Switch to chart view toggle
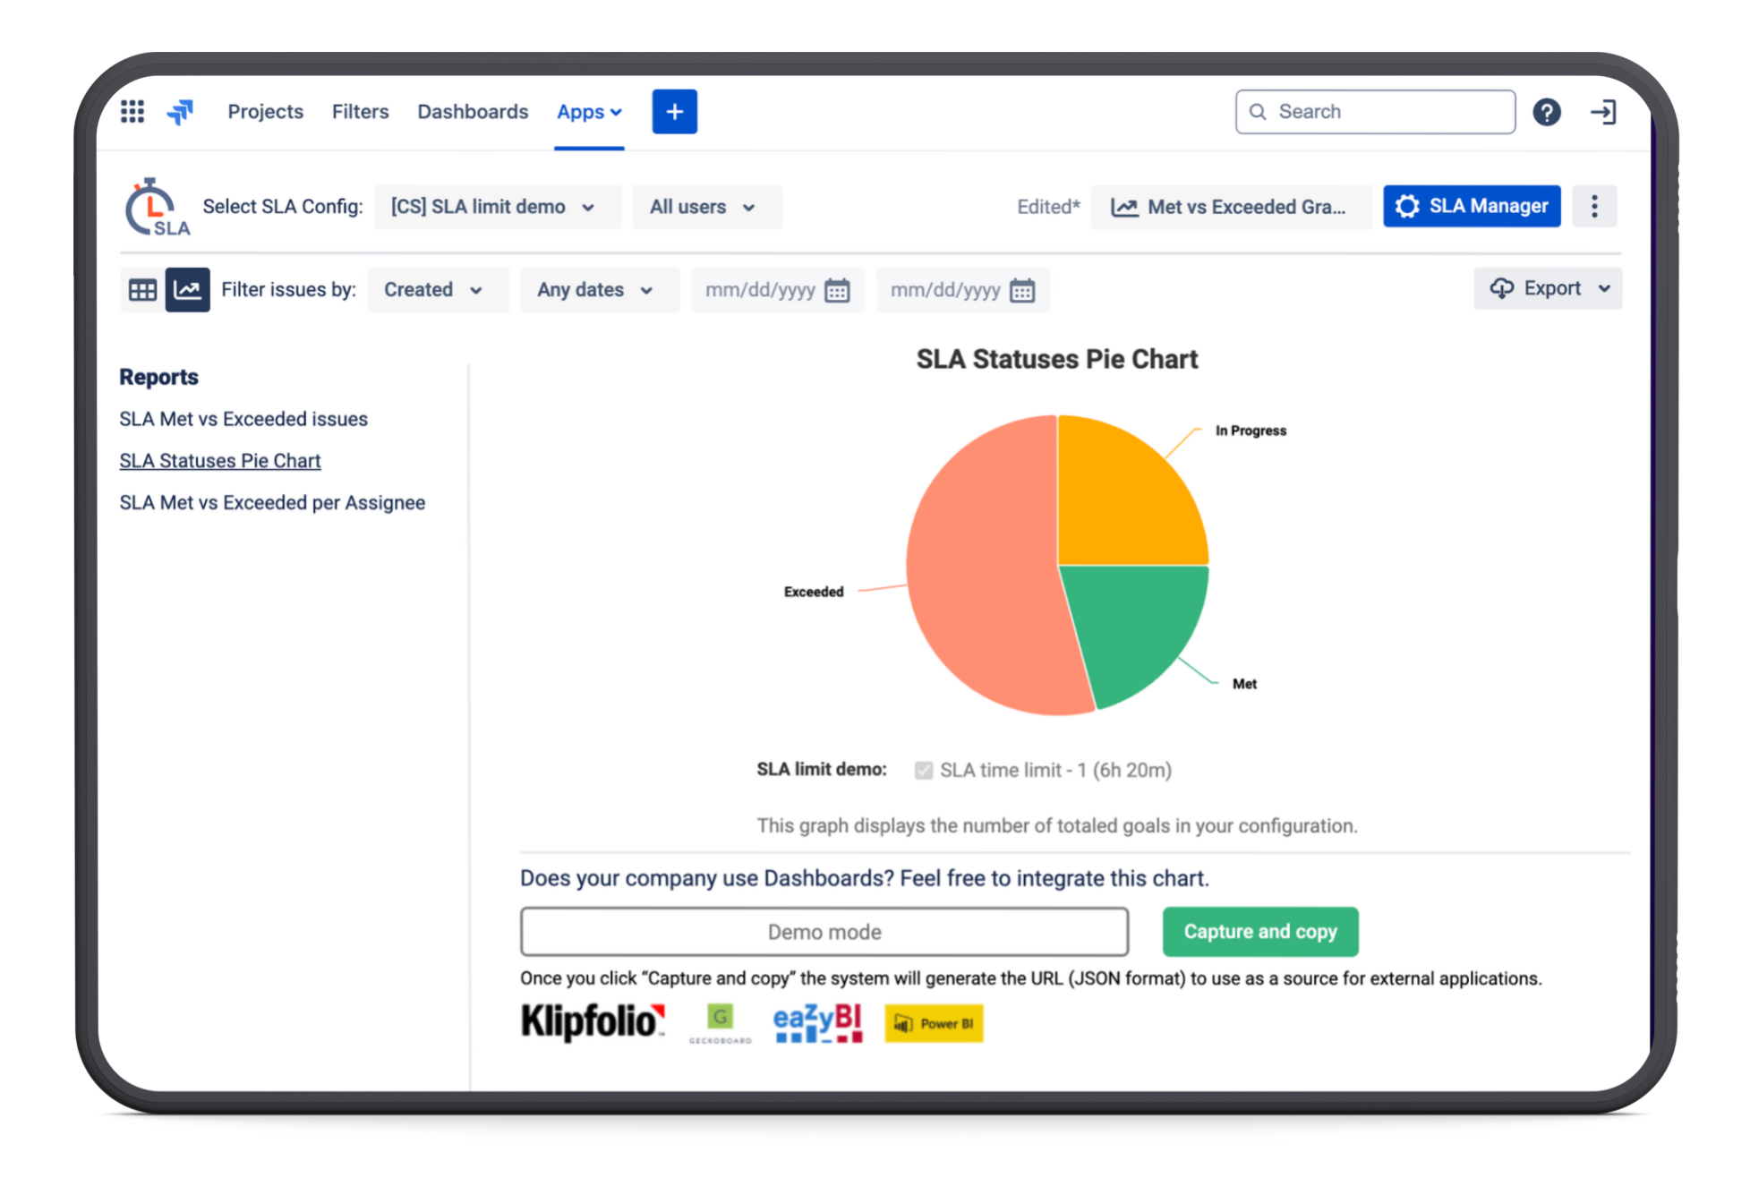This screenshot has height=1195, width=1750. tap(188, 289)
